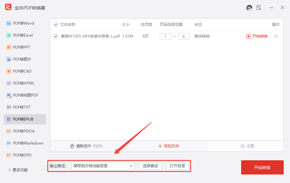The width and height of the screenshot is (290, 183).
Task: Click the gear icon beside 设置
Action: (x=243, y=146)
